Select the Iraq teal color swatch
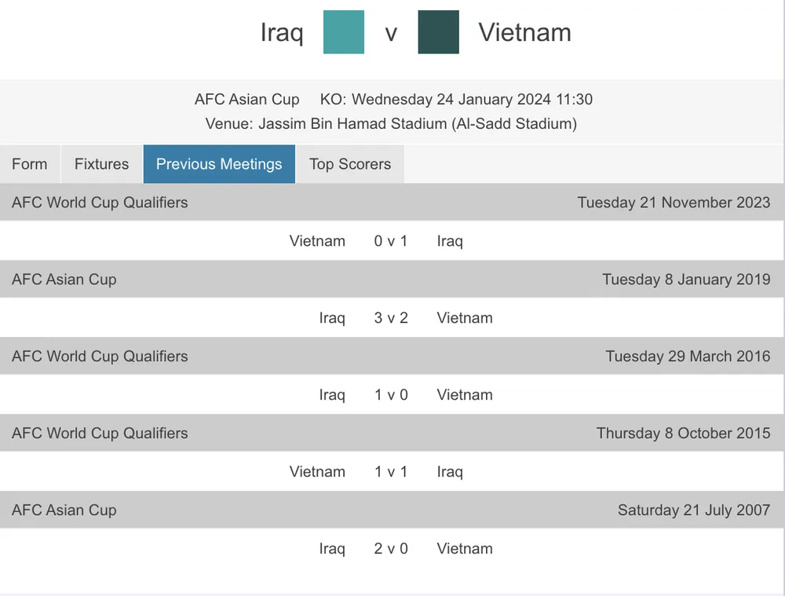This screenshot has height=596, width=785. [343, 32]
